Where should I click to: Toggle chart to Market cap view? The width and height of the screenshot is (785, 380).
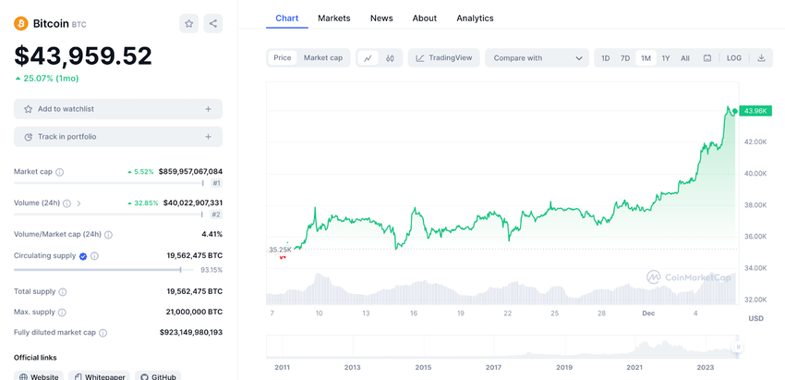point(323,58)
